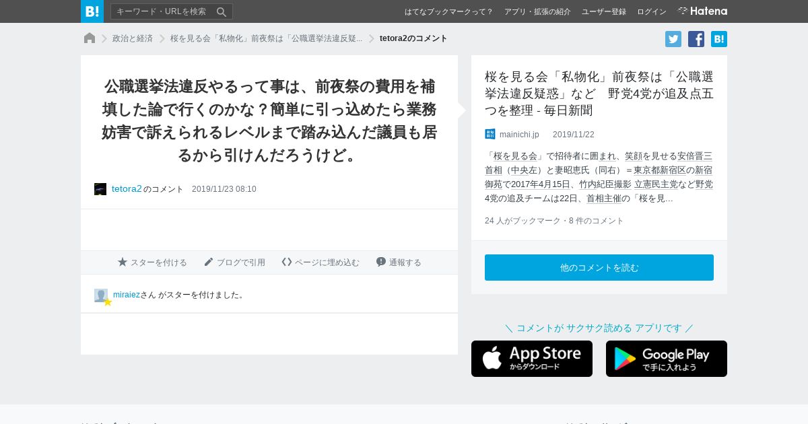Viewport: 808px width, 424px height.
Task: Open 竹内紀臣撮影 keyword link
Action: (605, 184)
